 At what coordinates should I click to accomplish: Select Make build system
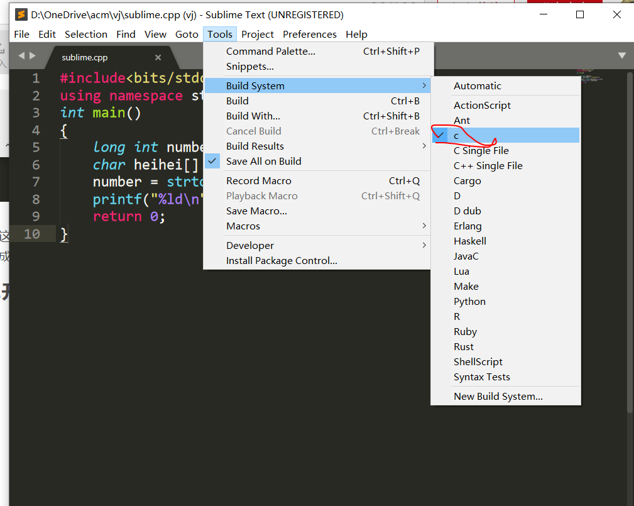506,287
